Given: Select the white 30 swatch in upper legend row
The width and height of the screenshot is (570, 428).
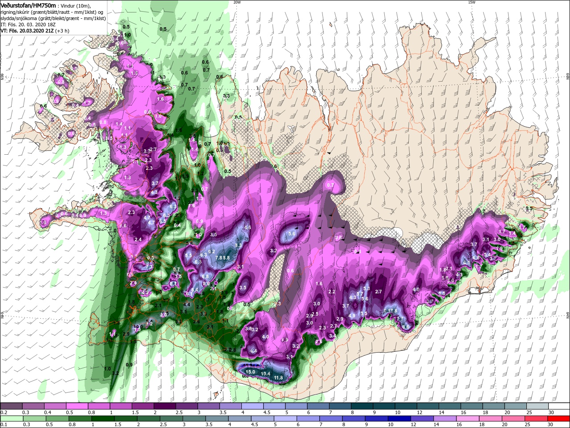Looking at the screenshot, I should (x=558, y=406).
